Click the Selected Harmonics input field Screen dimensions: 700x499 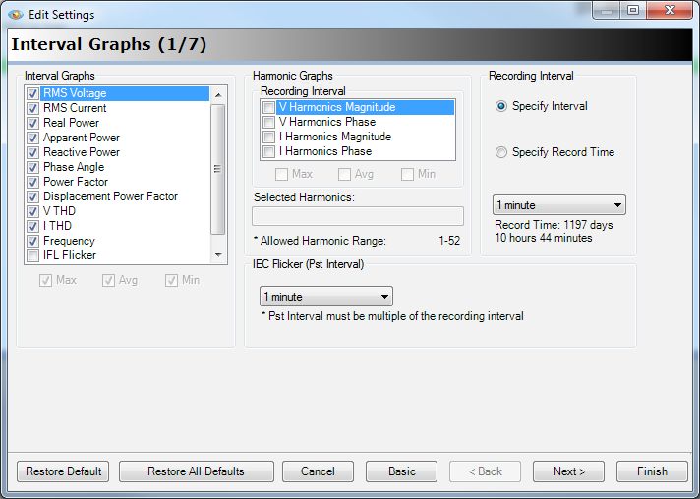[x=358, y=216]
